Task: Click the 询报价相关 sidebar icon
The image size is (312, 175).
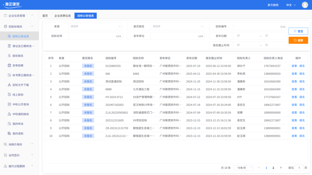Action: pos(5,144)
